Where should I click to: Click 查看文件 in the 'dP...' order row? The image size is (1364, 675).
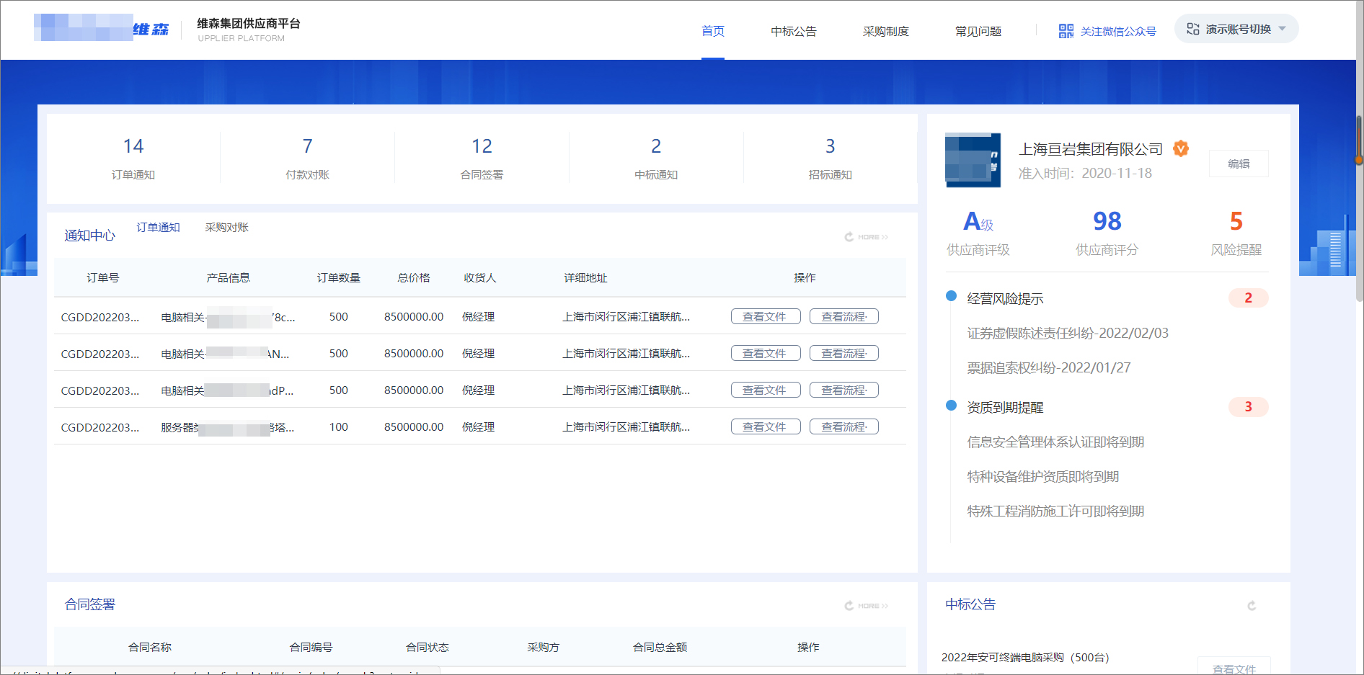tap(766, 390)
